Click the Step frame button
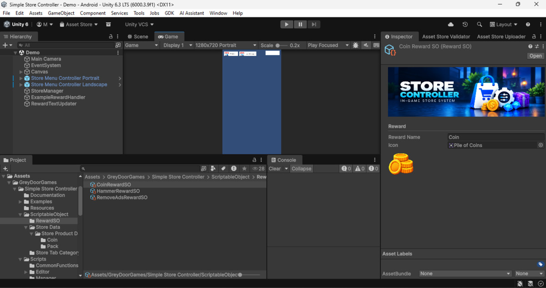 [x=313, y=25]
